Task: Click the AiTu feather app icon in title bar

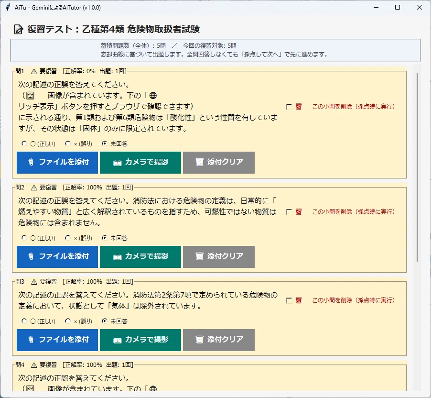Action: pos(8,8)
